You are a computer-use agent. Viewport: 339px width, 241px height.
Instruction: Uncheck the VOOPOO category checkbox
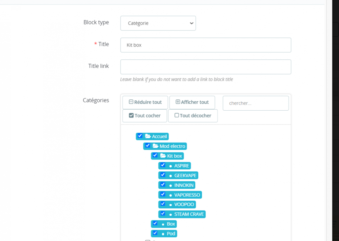coord(163,204)
